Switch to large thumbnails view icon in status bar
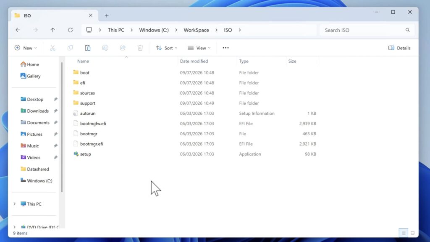430x242 pixels. tap(412, 233)
